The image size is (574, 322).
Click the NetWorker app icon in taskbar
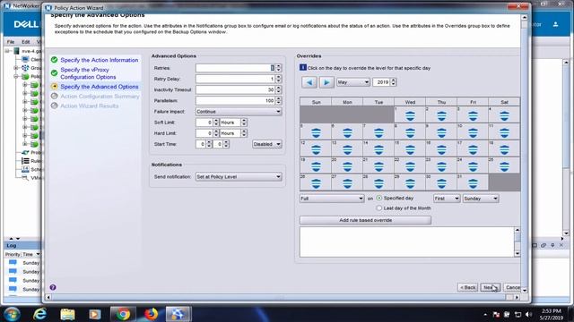pyautogui.click(x=178, y=314)
